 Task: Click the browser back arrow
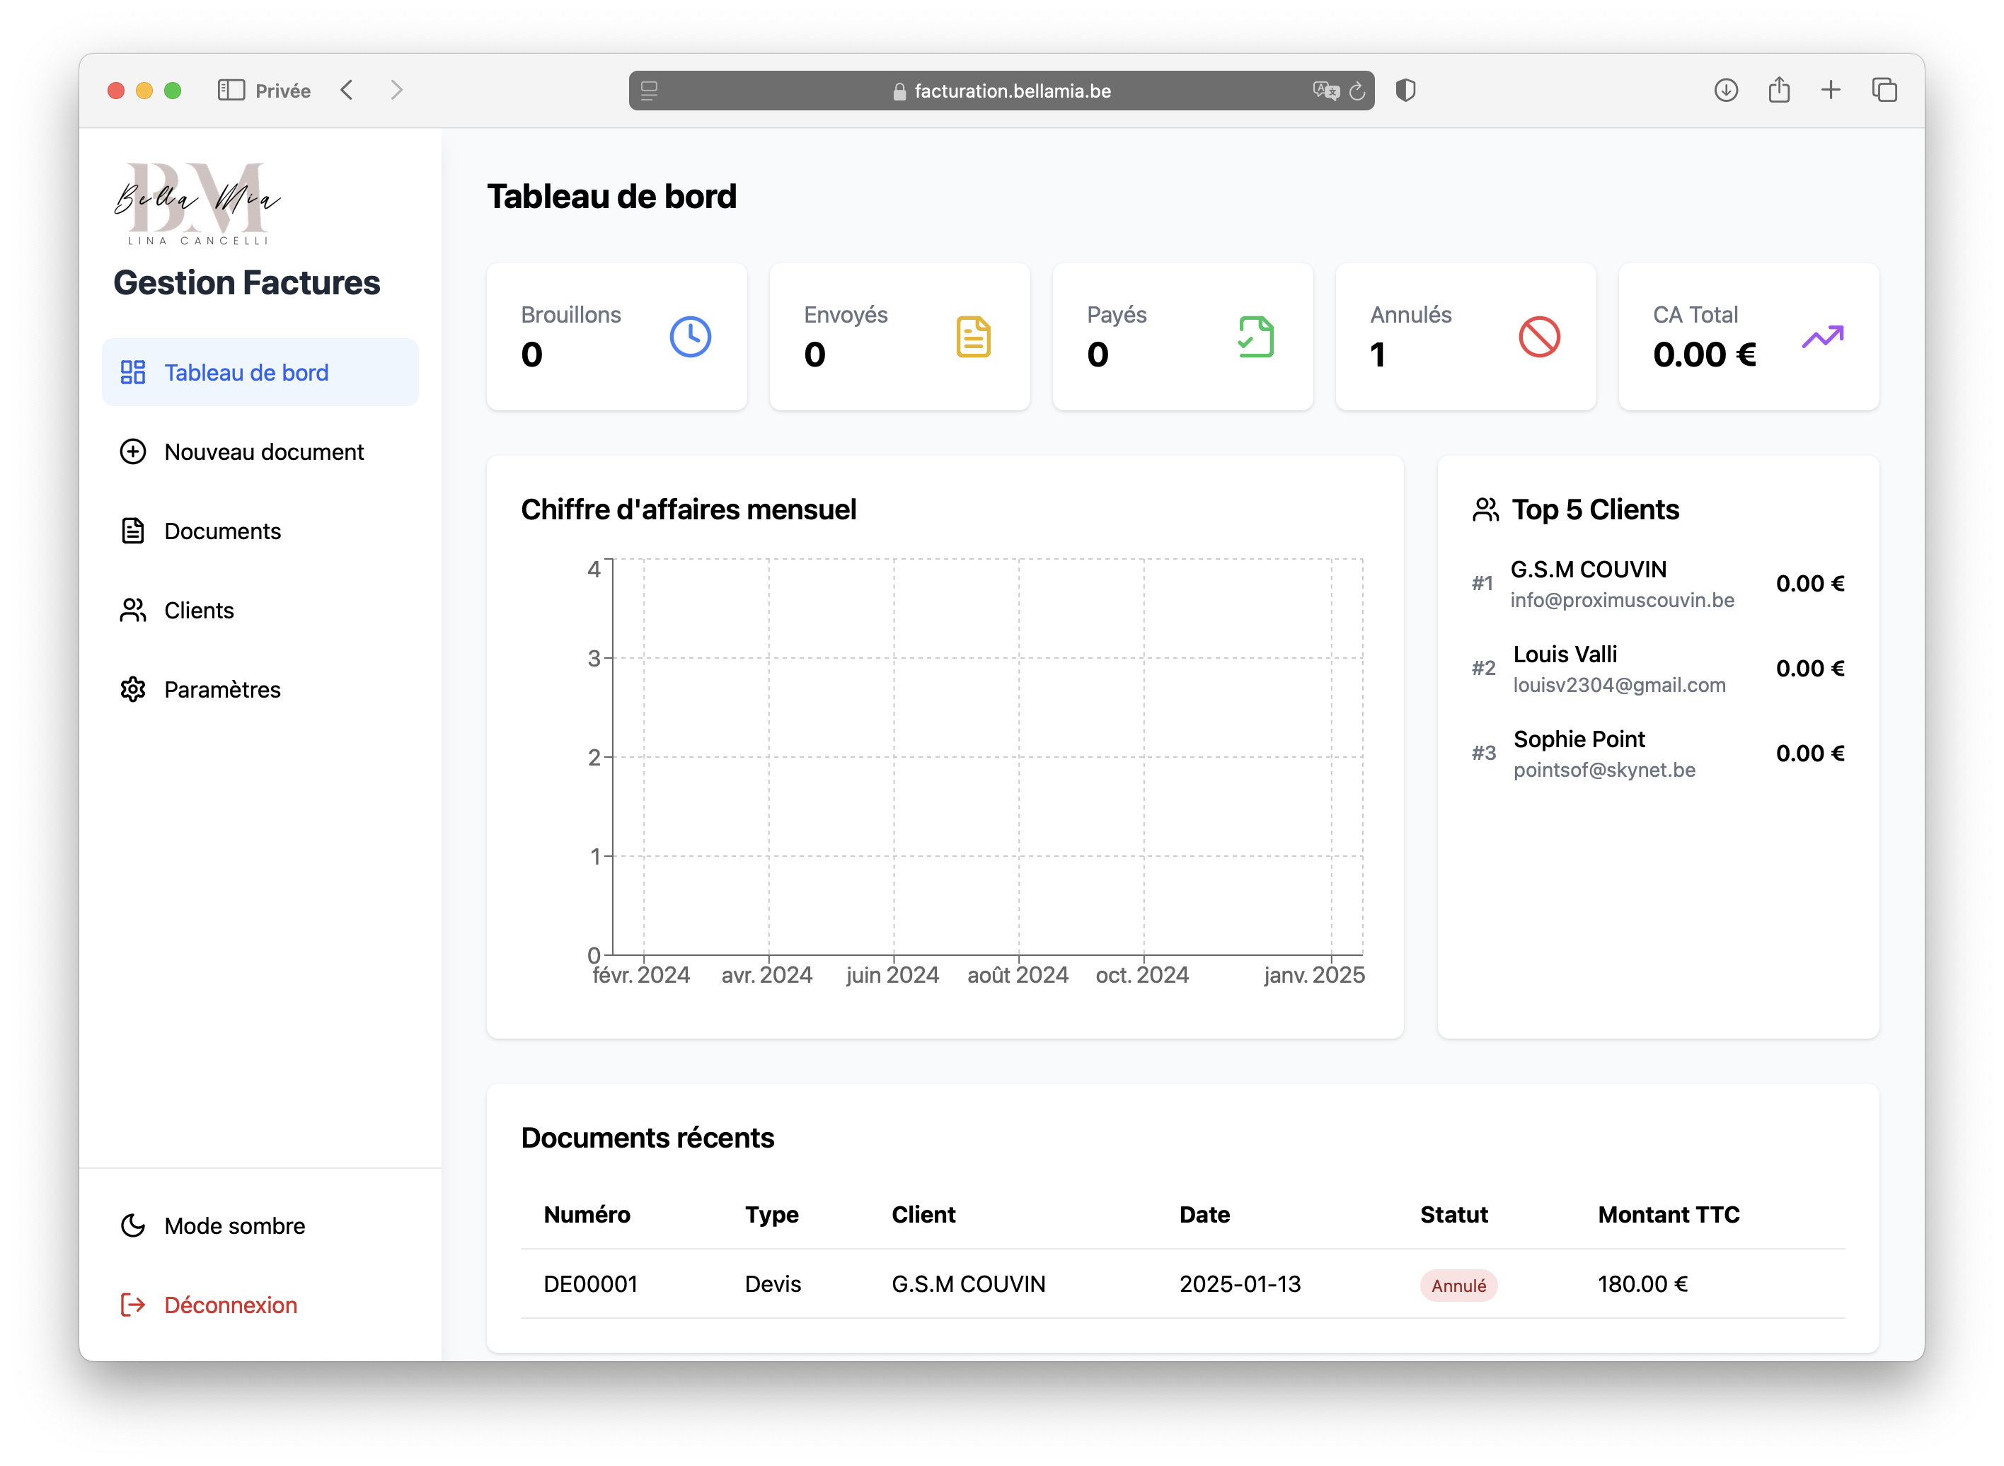[347, 91]
